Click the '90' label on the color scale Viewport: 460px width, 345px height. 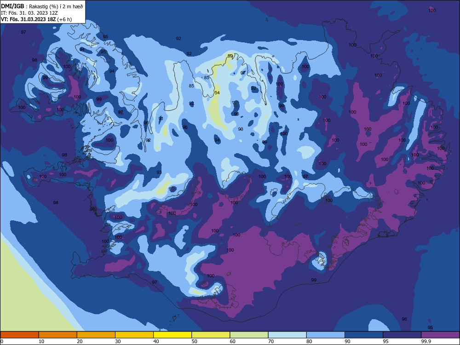click(x=347, y=341)
